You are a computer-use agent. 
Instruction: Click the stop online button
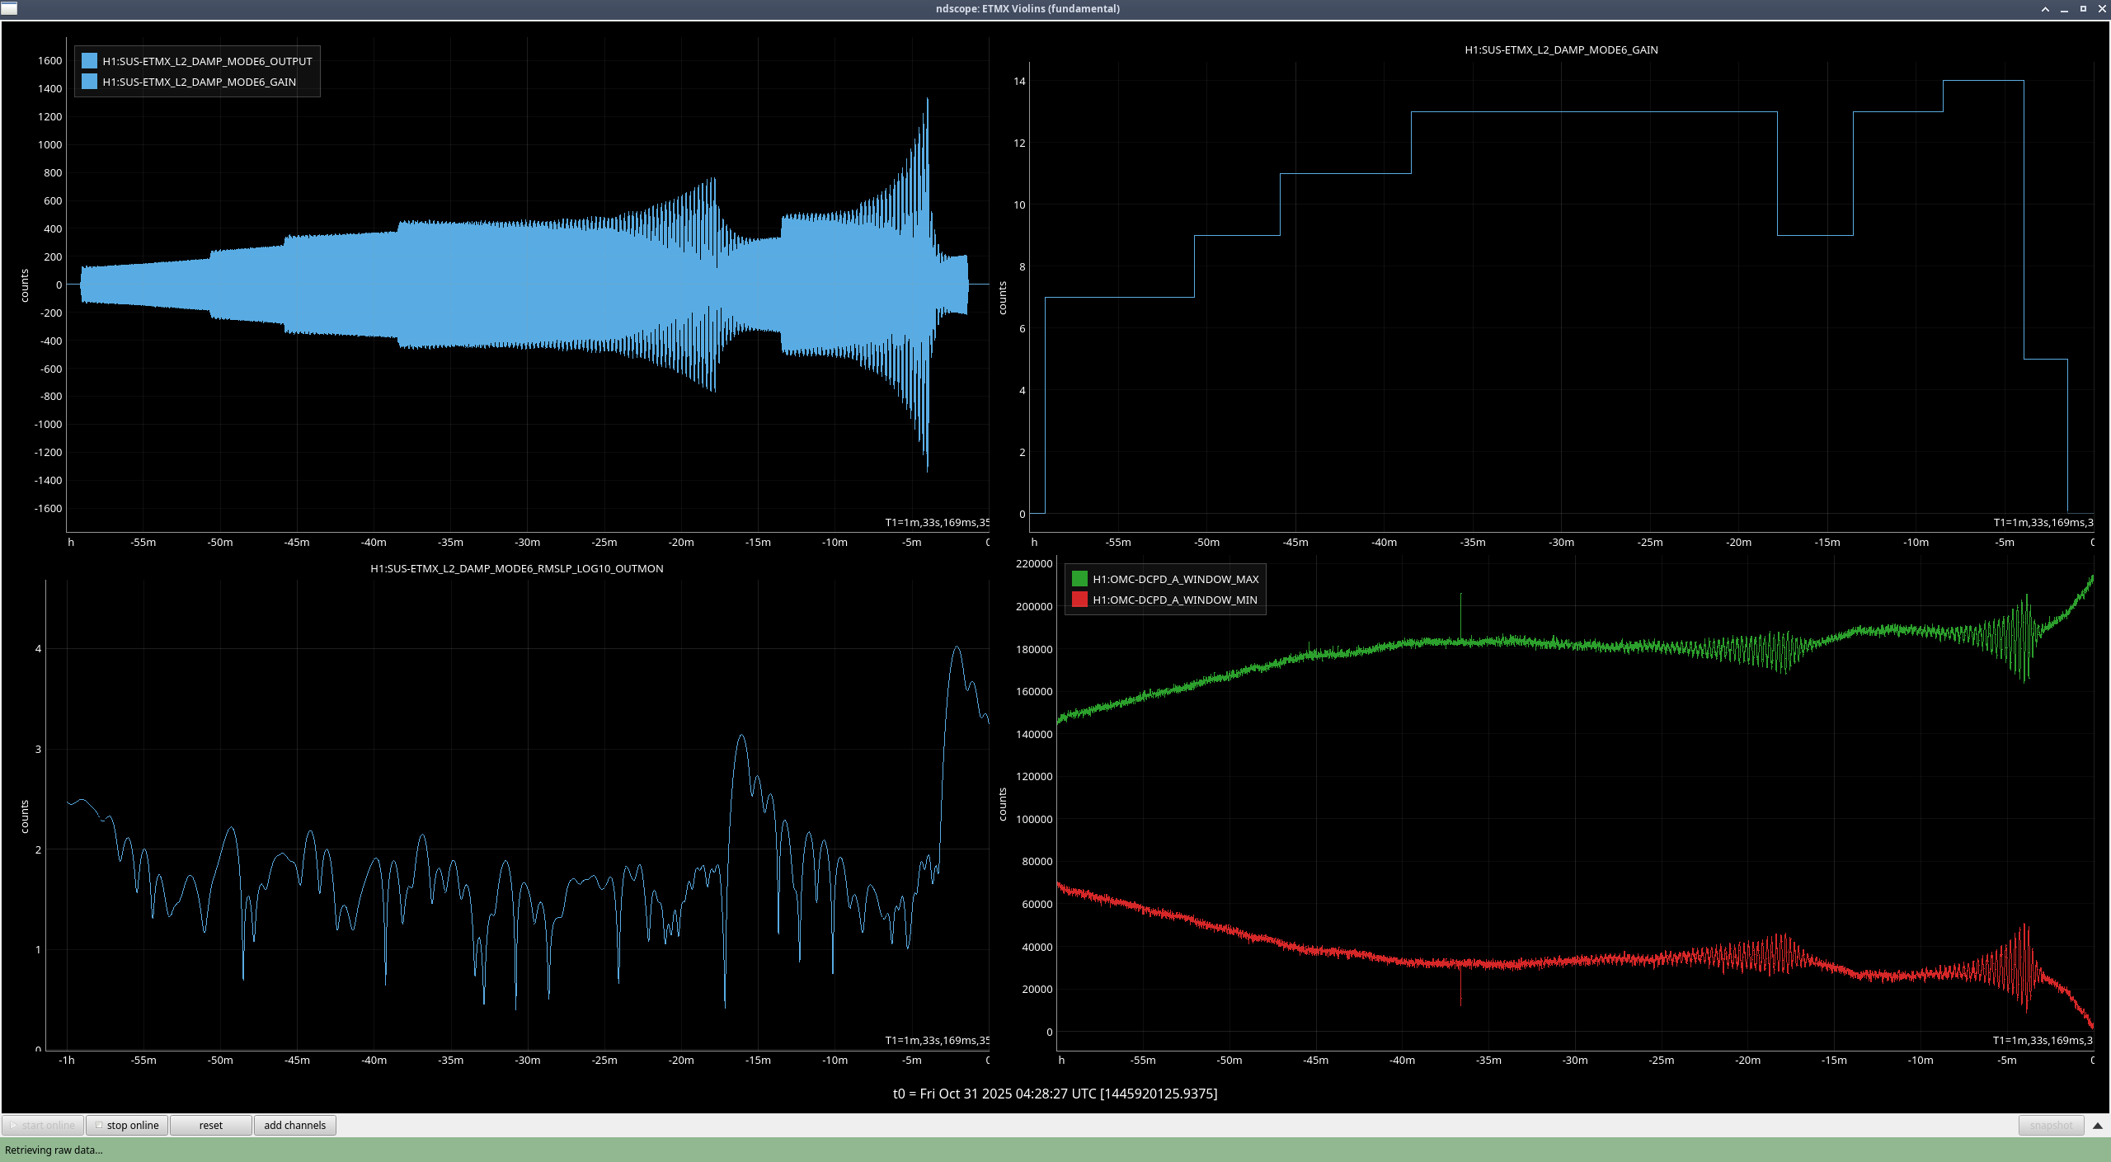[x=127, y=1125]
